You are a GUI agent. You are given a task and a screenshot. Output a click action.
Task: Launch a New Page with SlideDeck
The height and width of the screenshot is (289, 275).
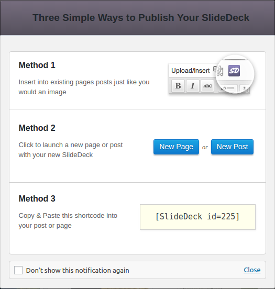click(x=176, y=147)
